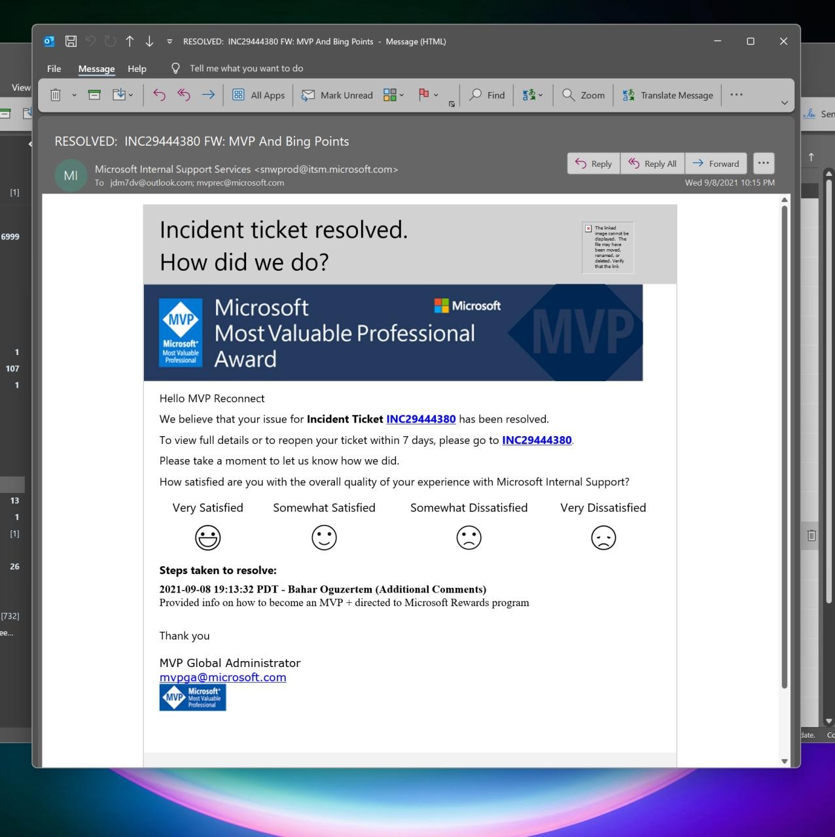Select the Somewhat Dissatisfied frowning face
The height and width of the screenshot is (837, 835).
(469, 538)
